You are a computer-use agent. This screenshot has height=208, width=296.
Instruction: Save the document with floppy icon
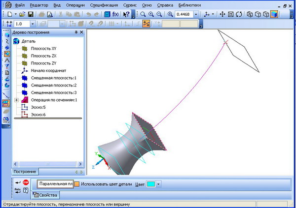coord(31,14)
